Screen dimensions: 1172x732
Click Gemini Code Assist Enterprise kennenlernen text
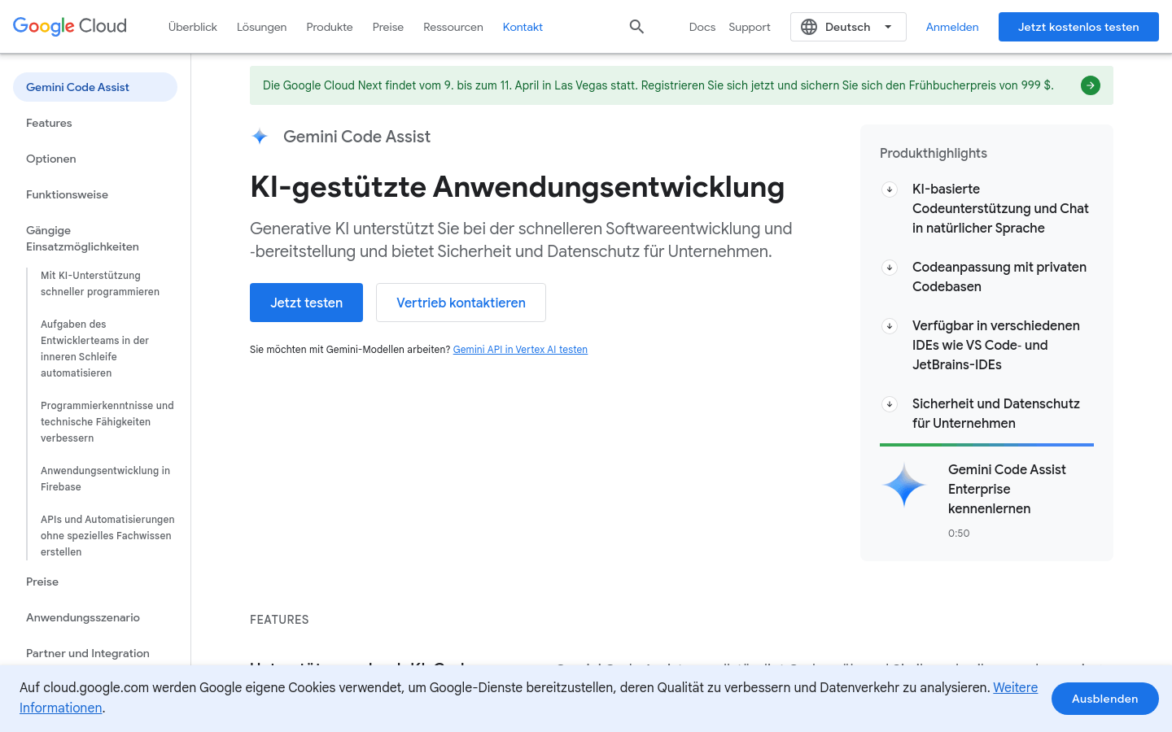[x=1007, y=489]
